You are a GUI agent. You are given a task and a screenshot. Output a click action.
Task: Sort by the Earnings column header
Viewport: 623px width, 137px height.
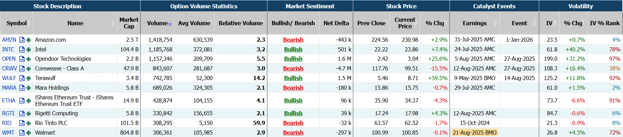click(x=475, y=23)
